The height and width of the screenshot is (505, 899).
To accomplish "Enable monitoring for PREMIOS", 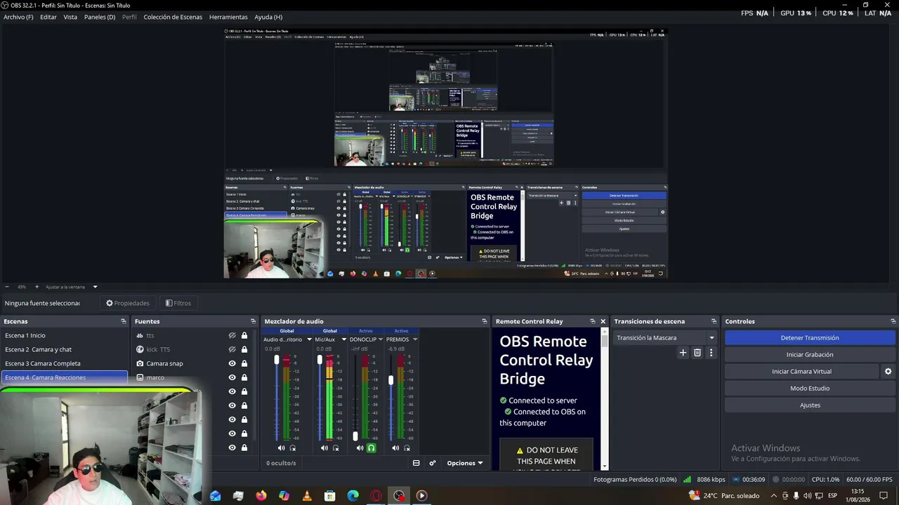I will [x=407, y=448].
